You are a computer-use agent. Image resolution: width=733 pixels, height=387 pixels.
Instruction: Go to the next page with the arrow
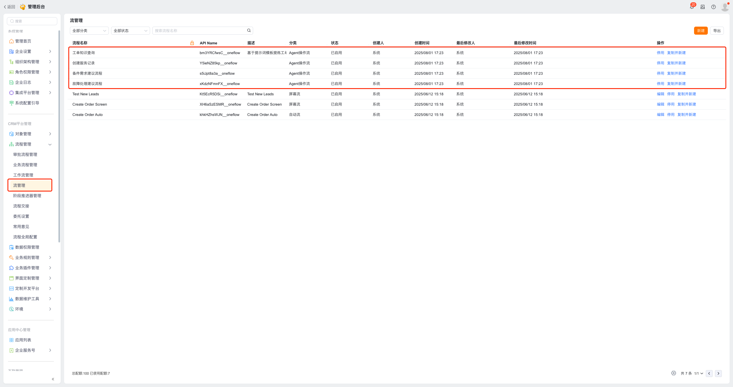coord(718,373)
